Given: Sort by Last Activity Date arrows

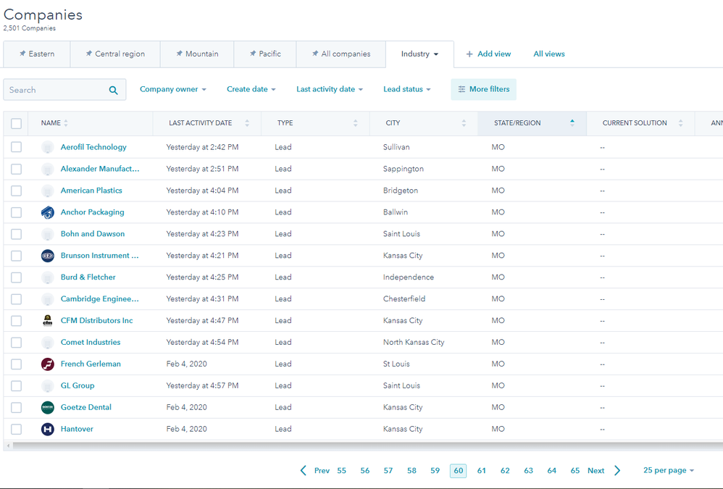Looking at the screenshot, I should coord(247,123).
